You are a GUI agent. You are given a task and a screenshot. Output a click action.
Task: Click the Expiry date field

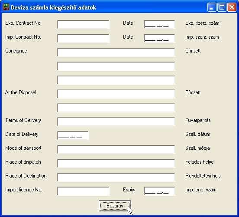(x=159, y=191)
